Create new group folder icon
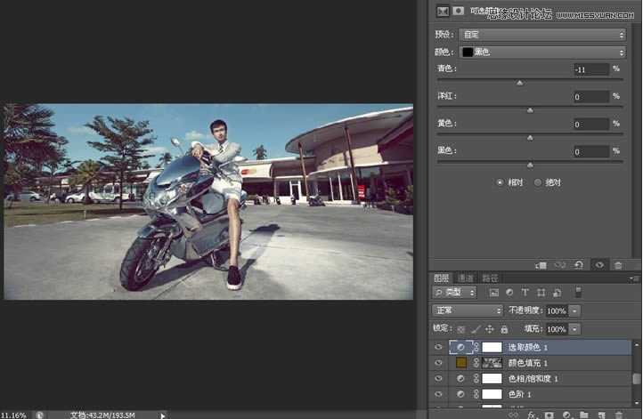Screen dimensions: 643x419 tap(584, 415)
